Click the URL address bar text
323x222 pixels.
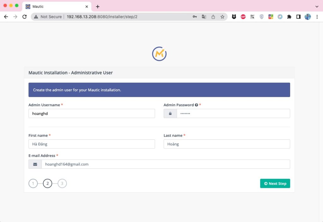[102, 17]
